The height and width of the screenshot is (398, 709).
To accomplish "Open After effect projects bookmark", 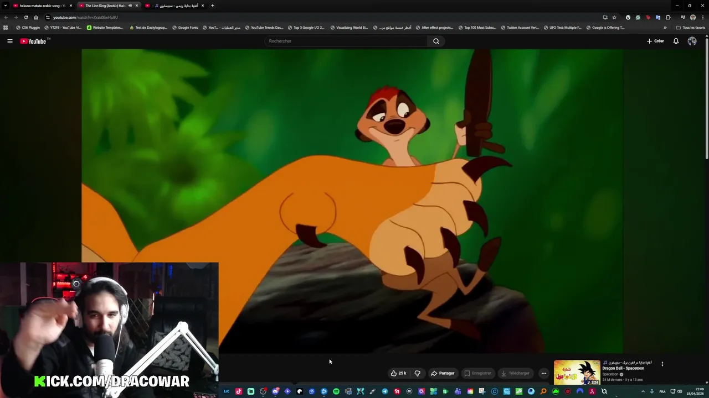I will pos(434,28).
